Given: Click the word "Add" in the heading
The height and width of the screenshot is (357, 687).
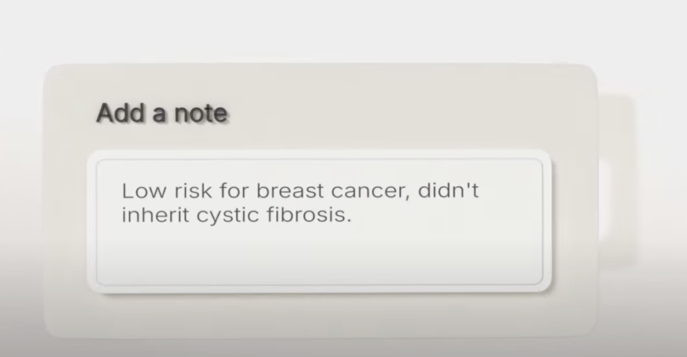Looking at the screenshot, I should [120, 113].
